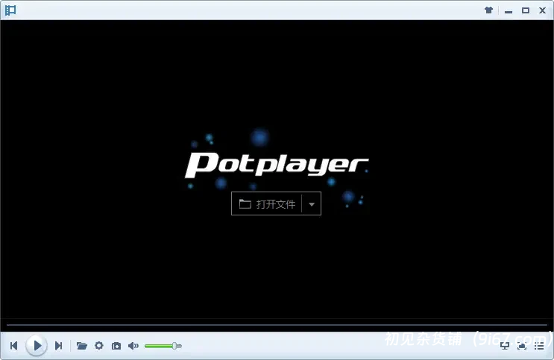Maximize the player window

pyautogui.click(x=525, y=10)
